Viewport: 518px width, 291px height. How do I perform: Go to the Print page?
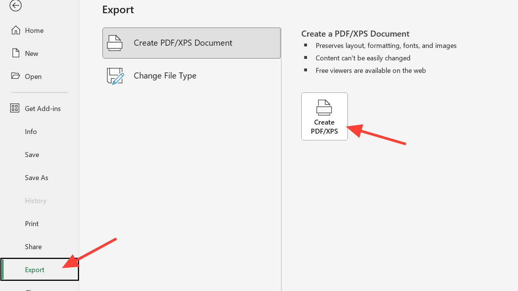tap(32, 223)
